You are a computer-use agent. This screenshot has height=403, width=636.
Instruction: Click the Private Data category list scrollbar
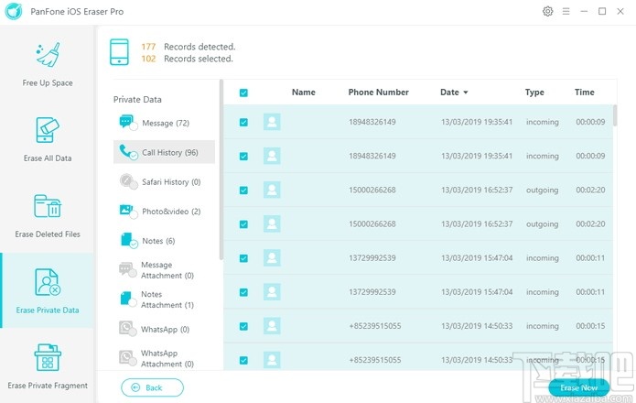(221, 169)
